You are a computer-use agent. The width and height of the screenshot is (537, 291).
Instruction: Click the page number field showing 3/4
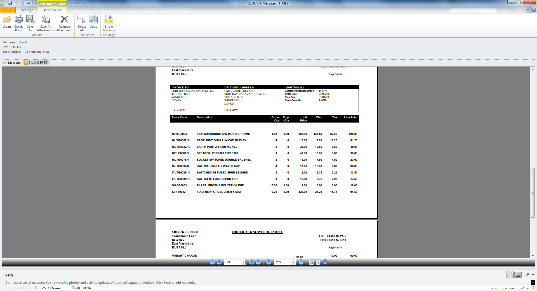click(x=233, y=262)
